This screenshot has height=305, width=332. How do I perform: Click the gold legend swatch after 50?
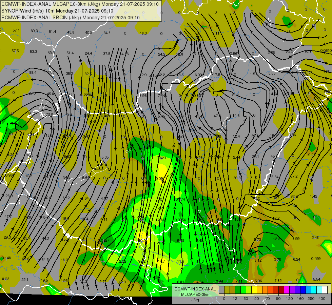coord(259,290)
